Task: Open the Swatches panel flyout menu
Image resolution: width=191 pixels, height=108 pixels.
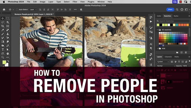Action: 189,16
